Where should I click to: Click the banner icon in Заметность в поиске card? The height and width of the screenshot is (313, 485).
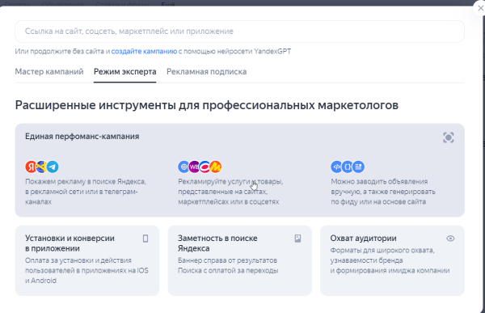297,239
